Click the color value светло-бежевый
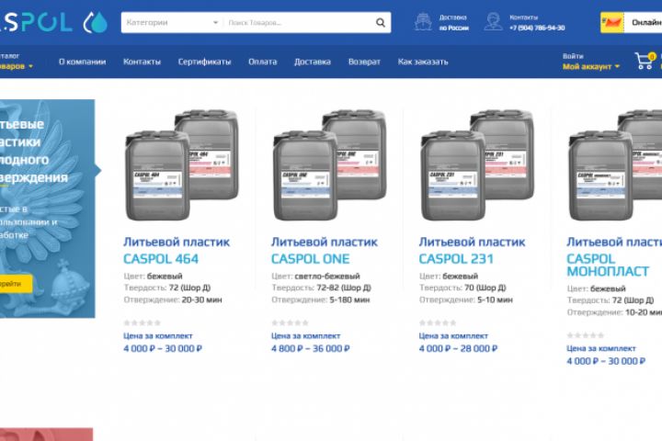The image size is (662, 441). tap(327, 276)
